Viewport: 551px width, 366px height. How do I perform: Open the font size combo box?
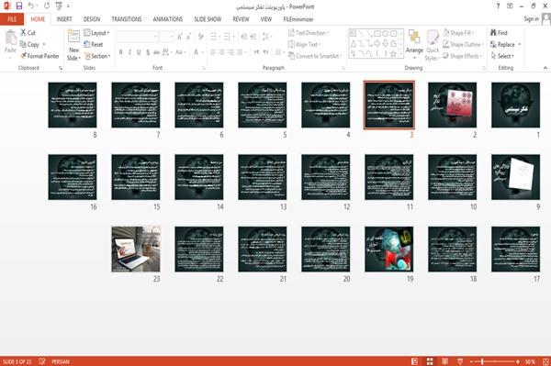167,37
